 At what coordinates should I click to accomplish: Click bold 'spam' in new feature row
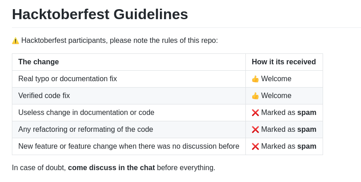[x=307, y=146]
